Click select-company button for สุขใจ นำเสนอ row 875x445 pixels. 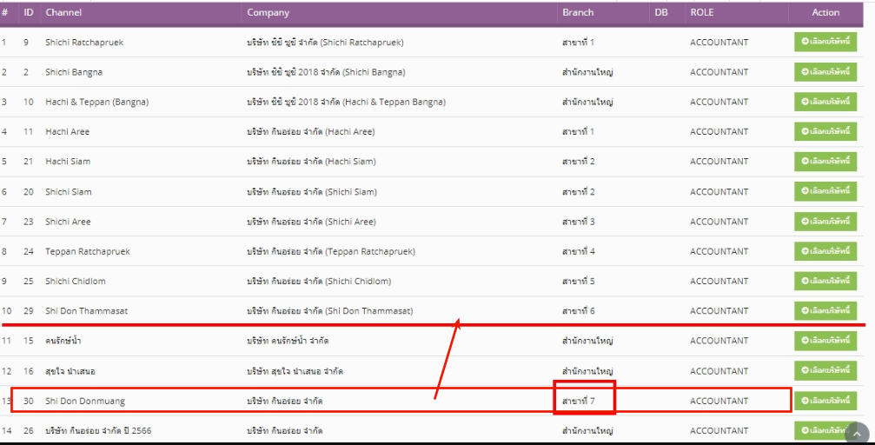click(825, 371)
